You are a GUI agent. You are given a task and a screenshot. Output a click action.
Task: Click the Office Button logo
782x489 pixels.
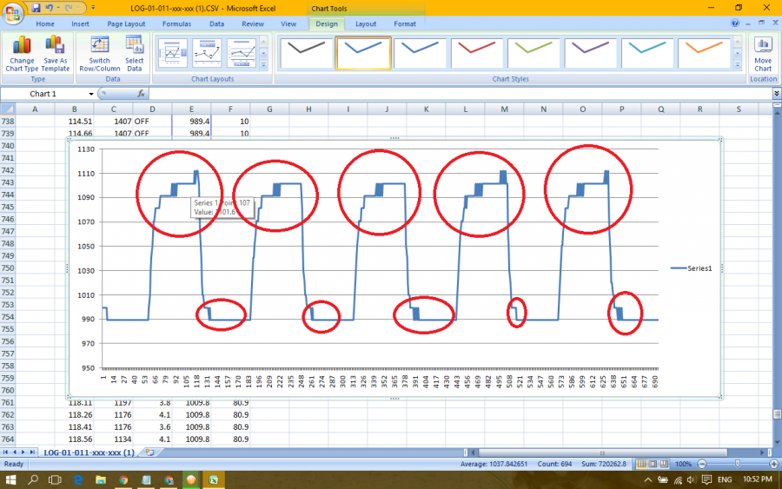pyautogui.click(x=13, y=12)
